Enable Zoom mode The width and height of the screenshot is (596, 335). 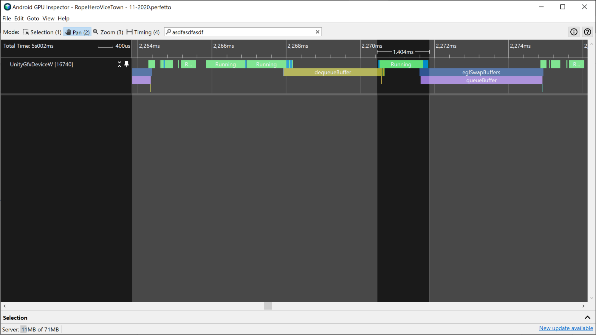point(108,32)
